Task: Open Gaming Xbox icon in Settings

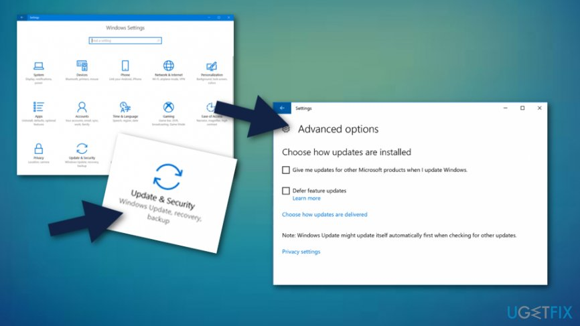Action: [168, 107]
